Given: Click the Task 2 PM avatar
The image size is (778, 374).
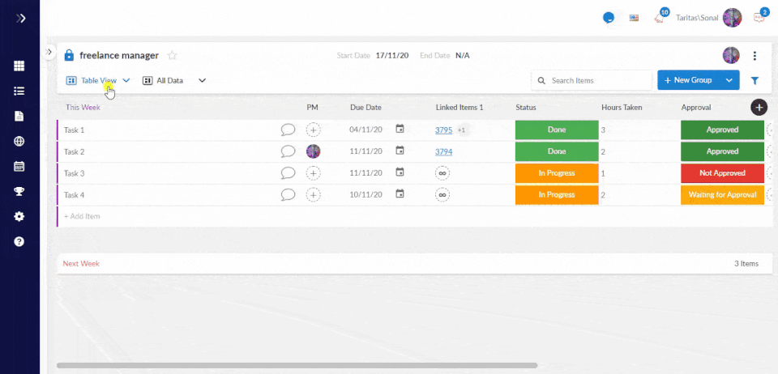Looking at the screenshot, I should coord(313,151).
